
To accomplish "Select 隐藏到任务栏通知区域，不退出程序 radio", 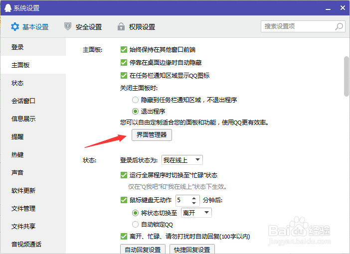I will coord(135,100).
